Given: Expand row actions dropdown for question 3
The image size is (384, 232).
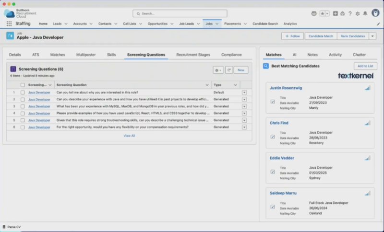Looking at the screenshot, I should click(244, 107).
